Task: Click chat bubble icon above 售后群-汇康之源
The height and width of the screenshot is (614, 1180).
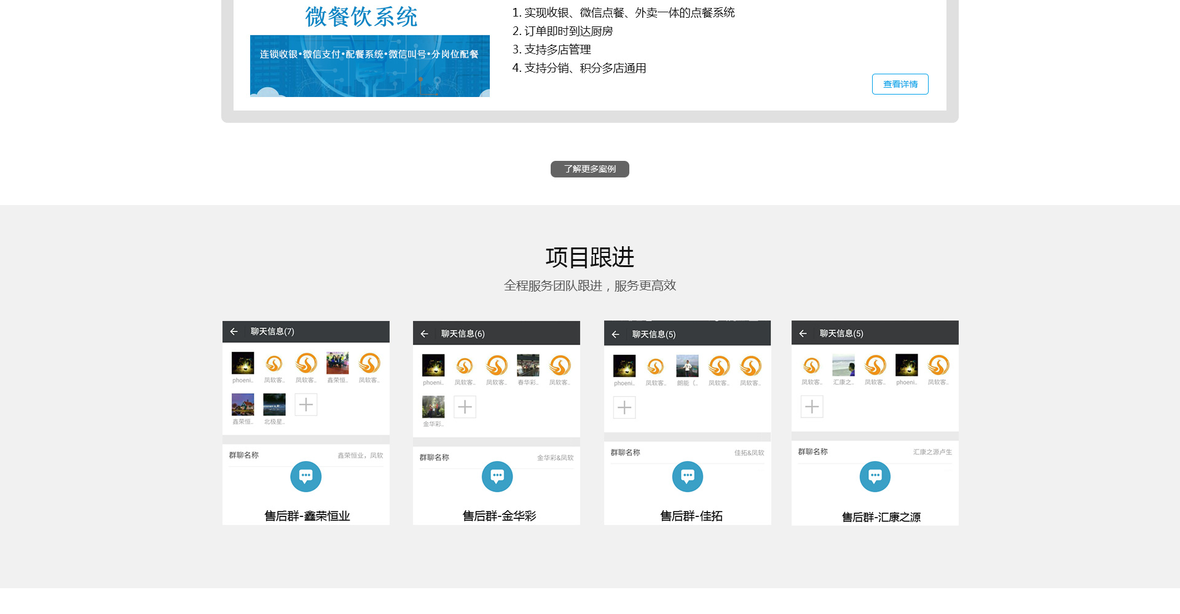Action: click(875, 476)
